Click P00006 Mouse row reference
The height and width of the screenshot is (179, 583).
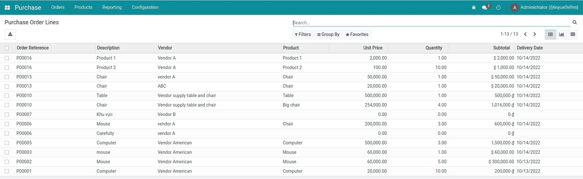point(24,124)
